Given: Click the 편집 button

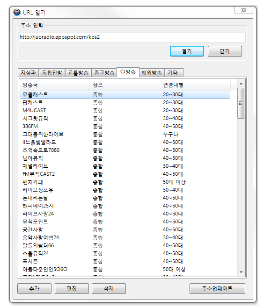Looking at the screenshot, I should tap(72, 289).
